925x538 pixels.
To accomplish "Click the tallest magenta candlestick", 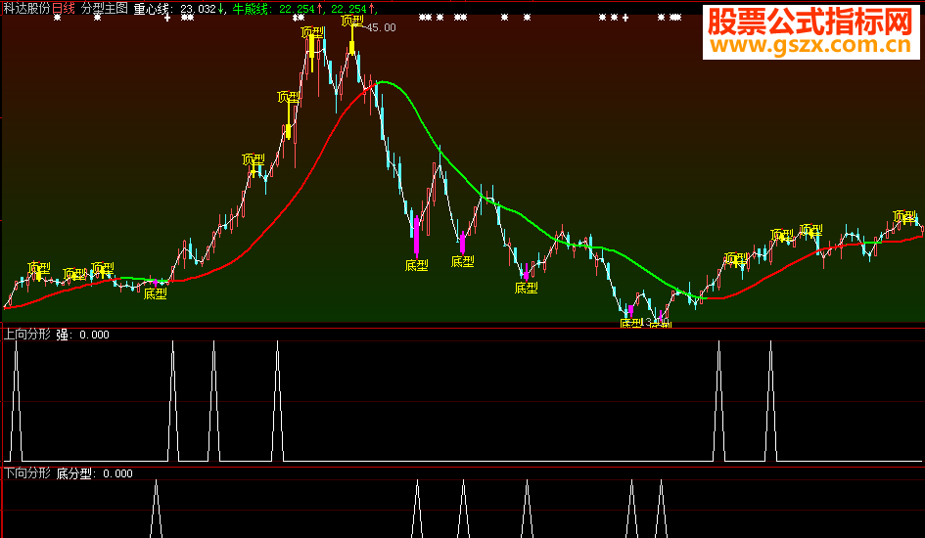I will point(416,236).
